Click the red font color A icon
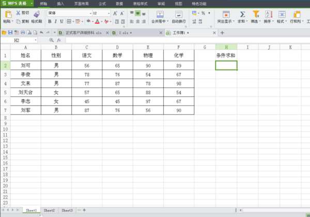Screen dimensions: 310x217 (x=97, y=21)
